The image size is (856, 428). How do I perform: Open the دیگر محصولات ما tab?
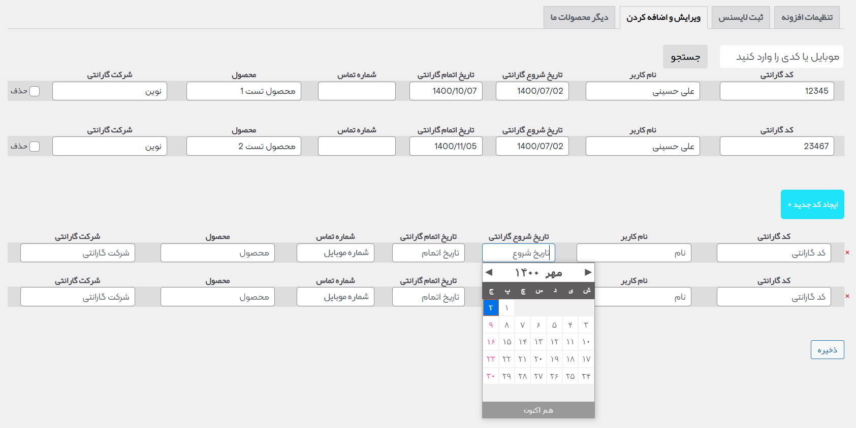579,17
